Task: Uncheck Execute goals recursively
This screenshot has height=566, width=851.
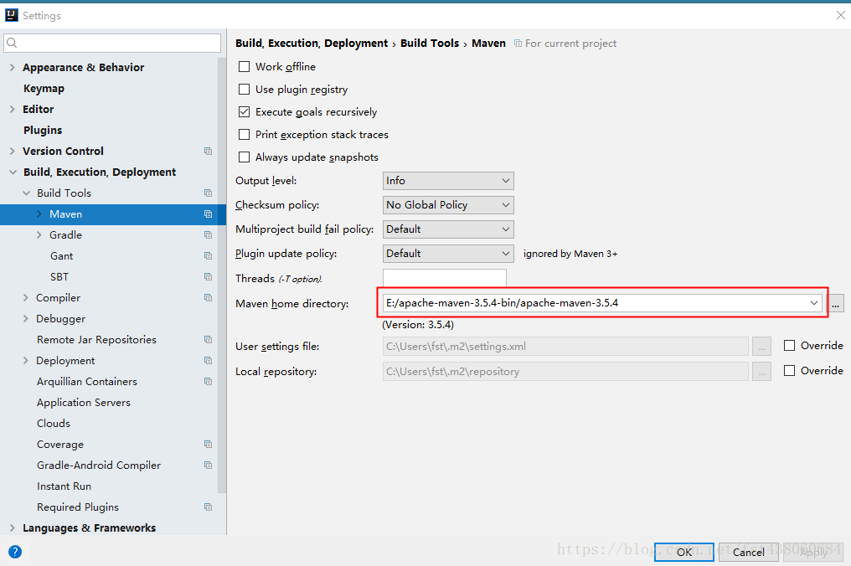Action: (x=245, y=112)
